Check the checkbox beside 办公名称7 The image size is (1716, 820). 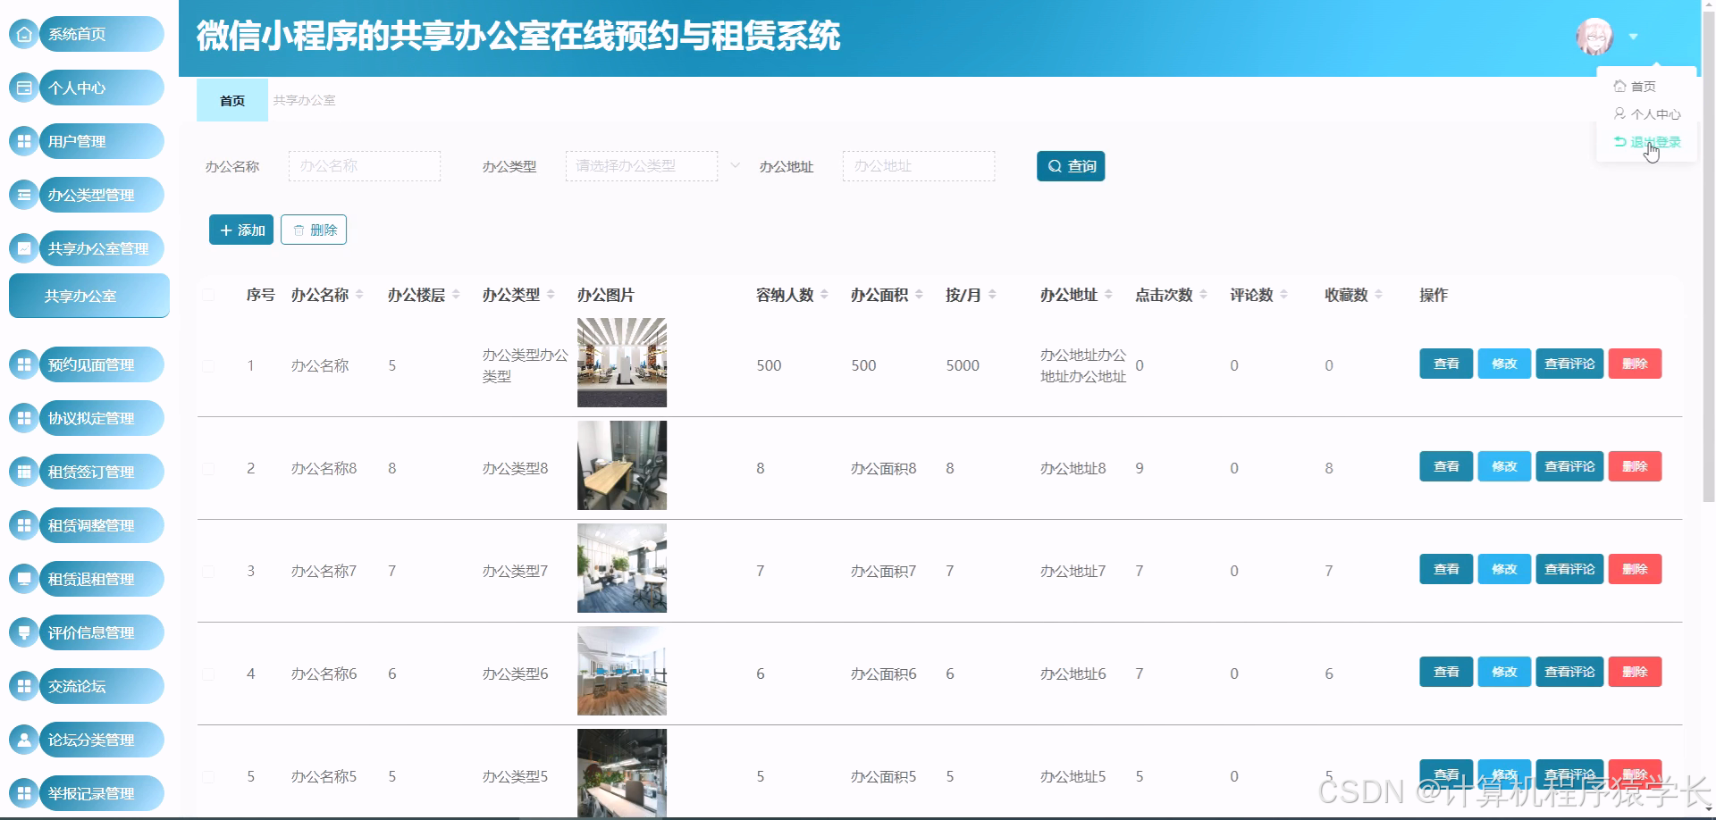208,569
